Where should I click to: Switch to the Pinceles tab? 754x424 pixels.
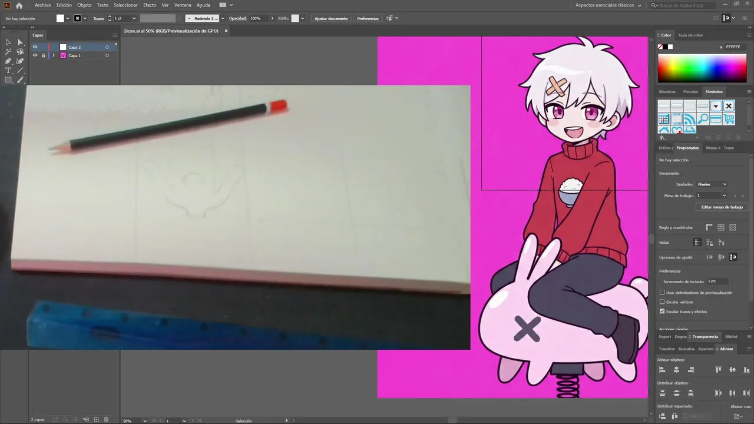click(x=690, y=91)
